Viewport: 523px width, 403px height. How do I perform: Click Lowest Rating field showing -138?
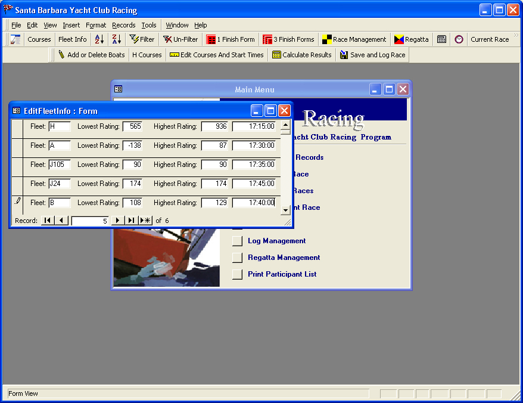tap(132, 145)
